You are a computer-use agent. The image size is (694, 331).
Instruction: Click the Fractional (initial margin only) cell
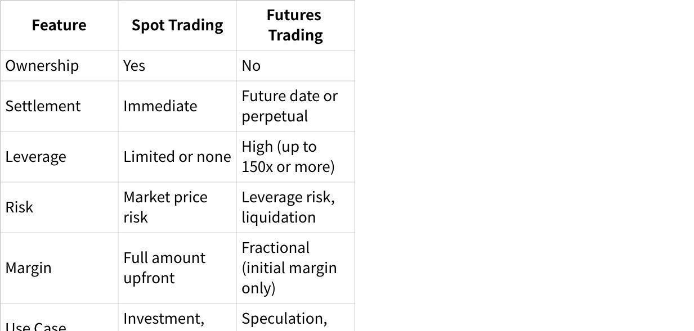coord(289,268)
